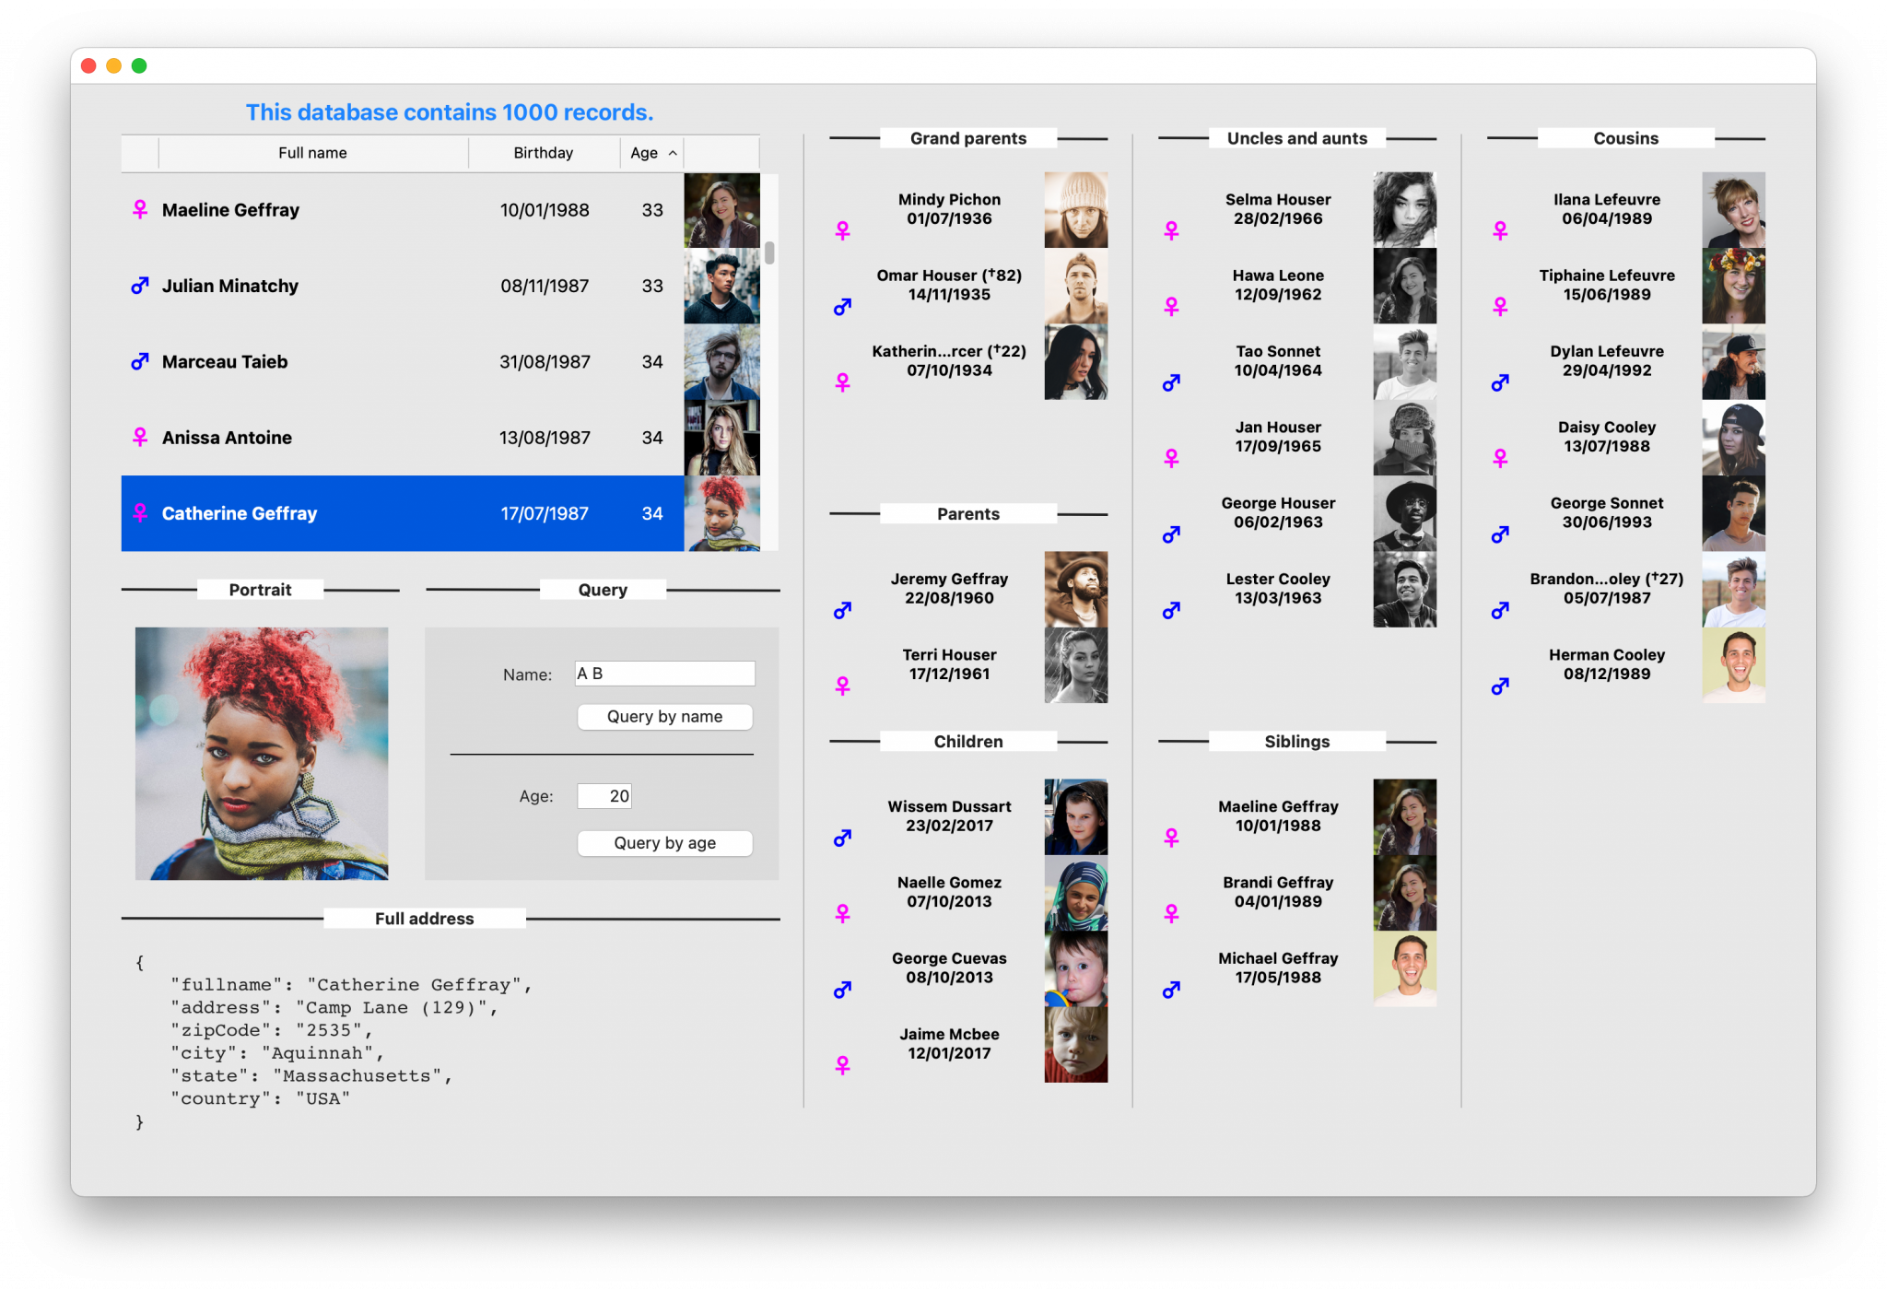
Task: Click the male icon beside Lester Cooley
Action: (1171, 610)
